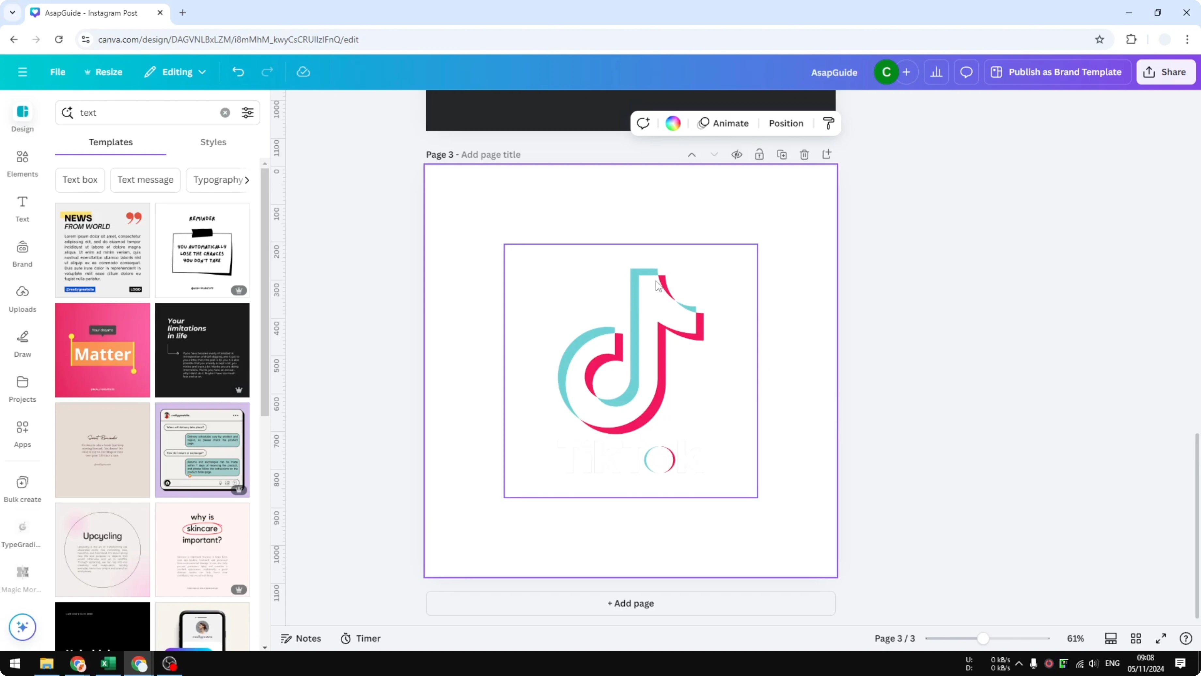Open the File menu
Viewport: 1201px width, 676px height.
(x=58, y=72)
